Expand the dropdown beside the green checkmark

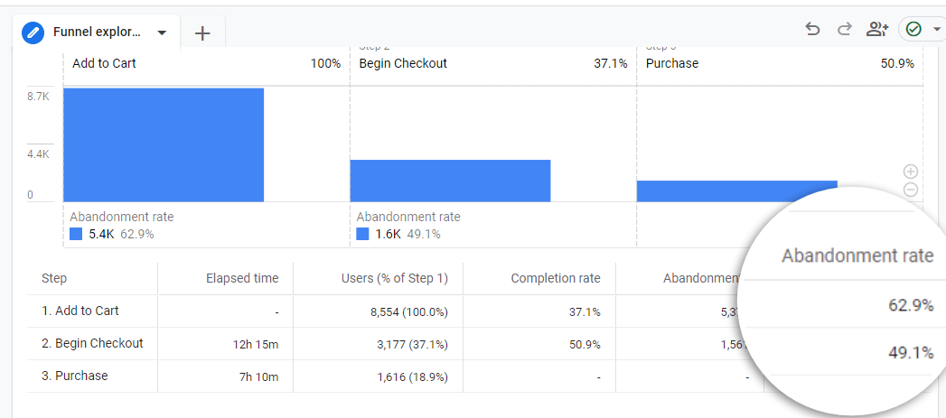936,30
